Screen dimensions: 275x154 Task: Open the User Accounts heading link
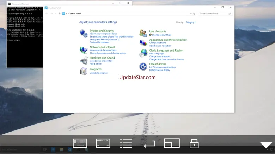(158, 31)
